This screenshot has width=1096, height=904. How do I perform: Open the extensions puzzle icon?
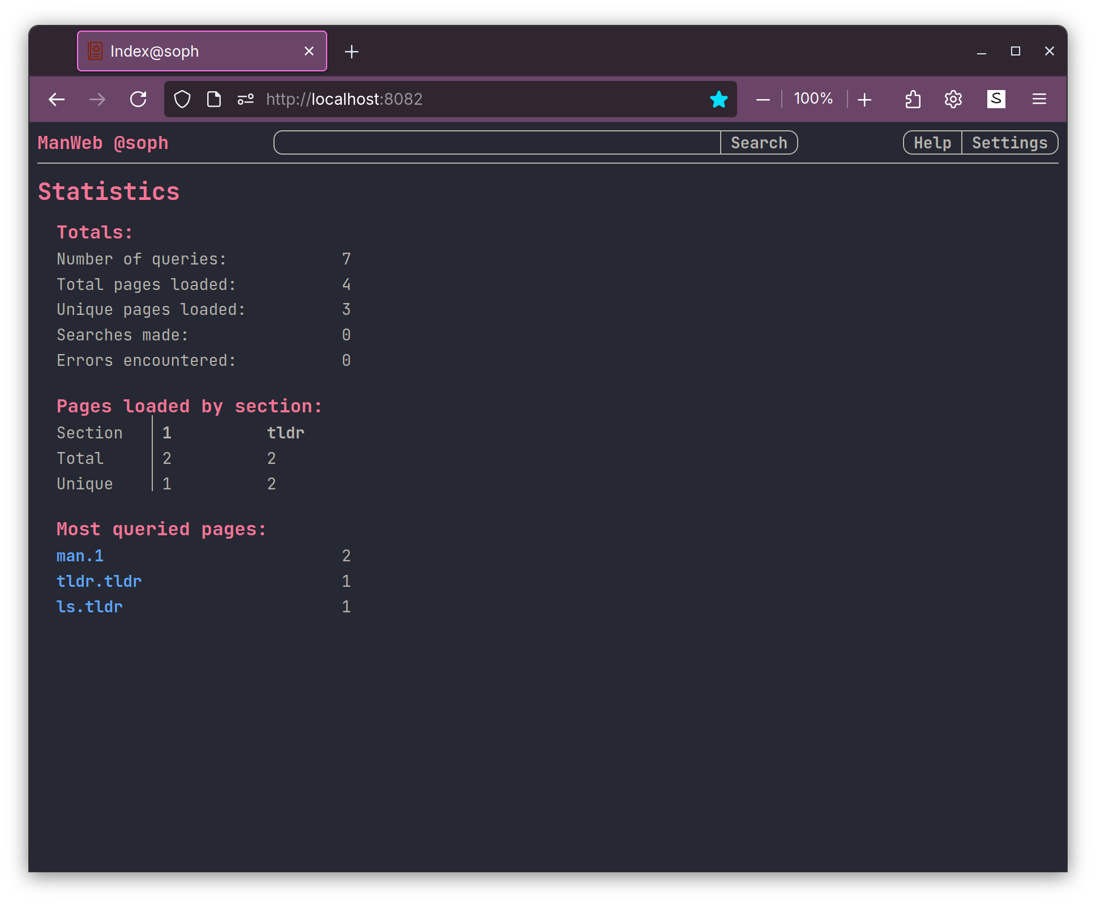pyautogui.click(x=913, y=100)
